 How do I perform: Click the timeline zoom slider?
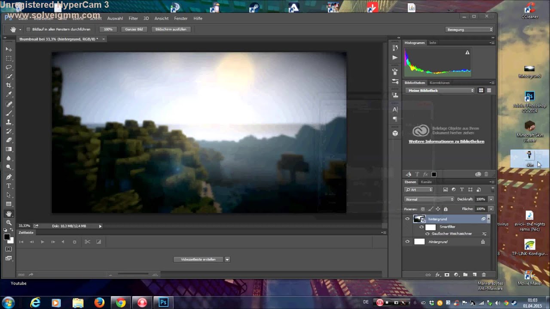click(133, 275)
